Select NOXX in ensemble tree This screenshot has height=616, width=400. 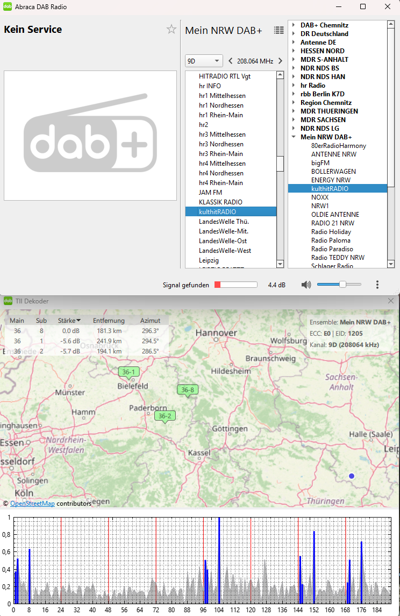319,197
